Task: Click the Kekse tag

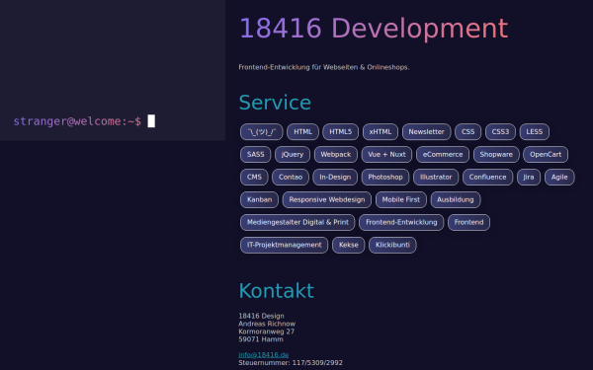Action: [348, 245]
